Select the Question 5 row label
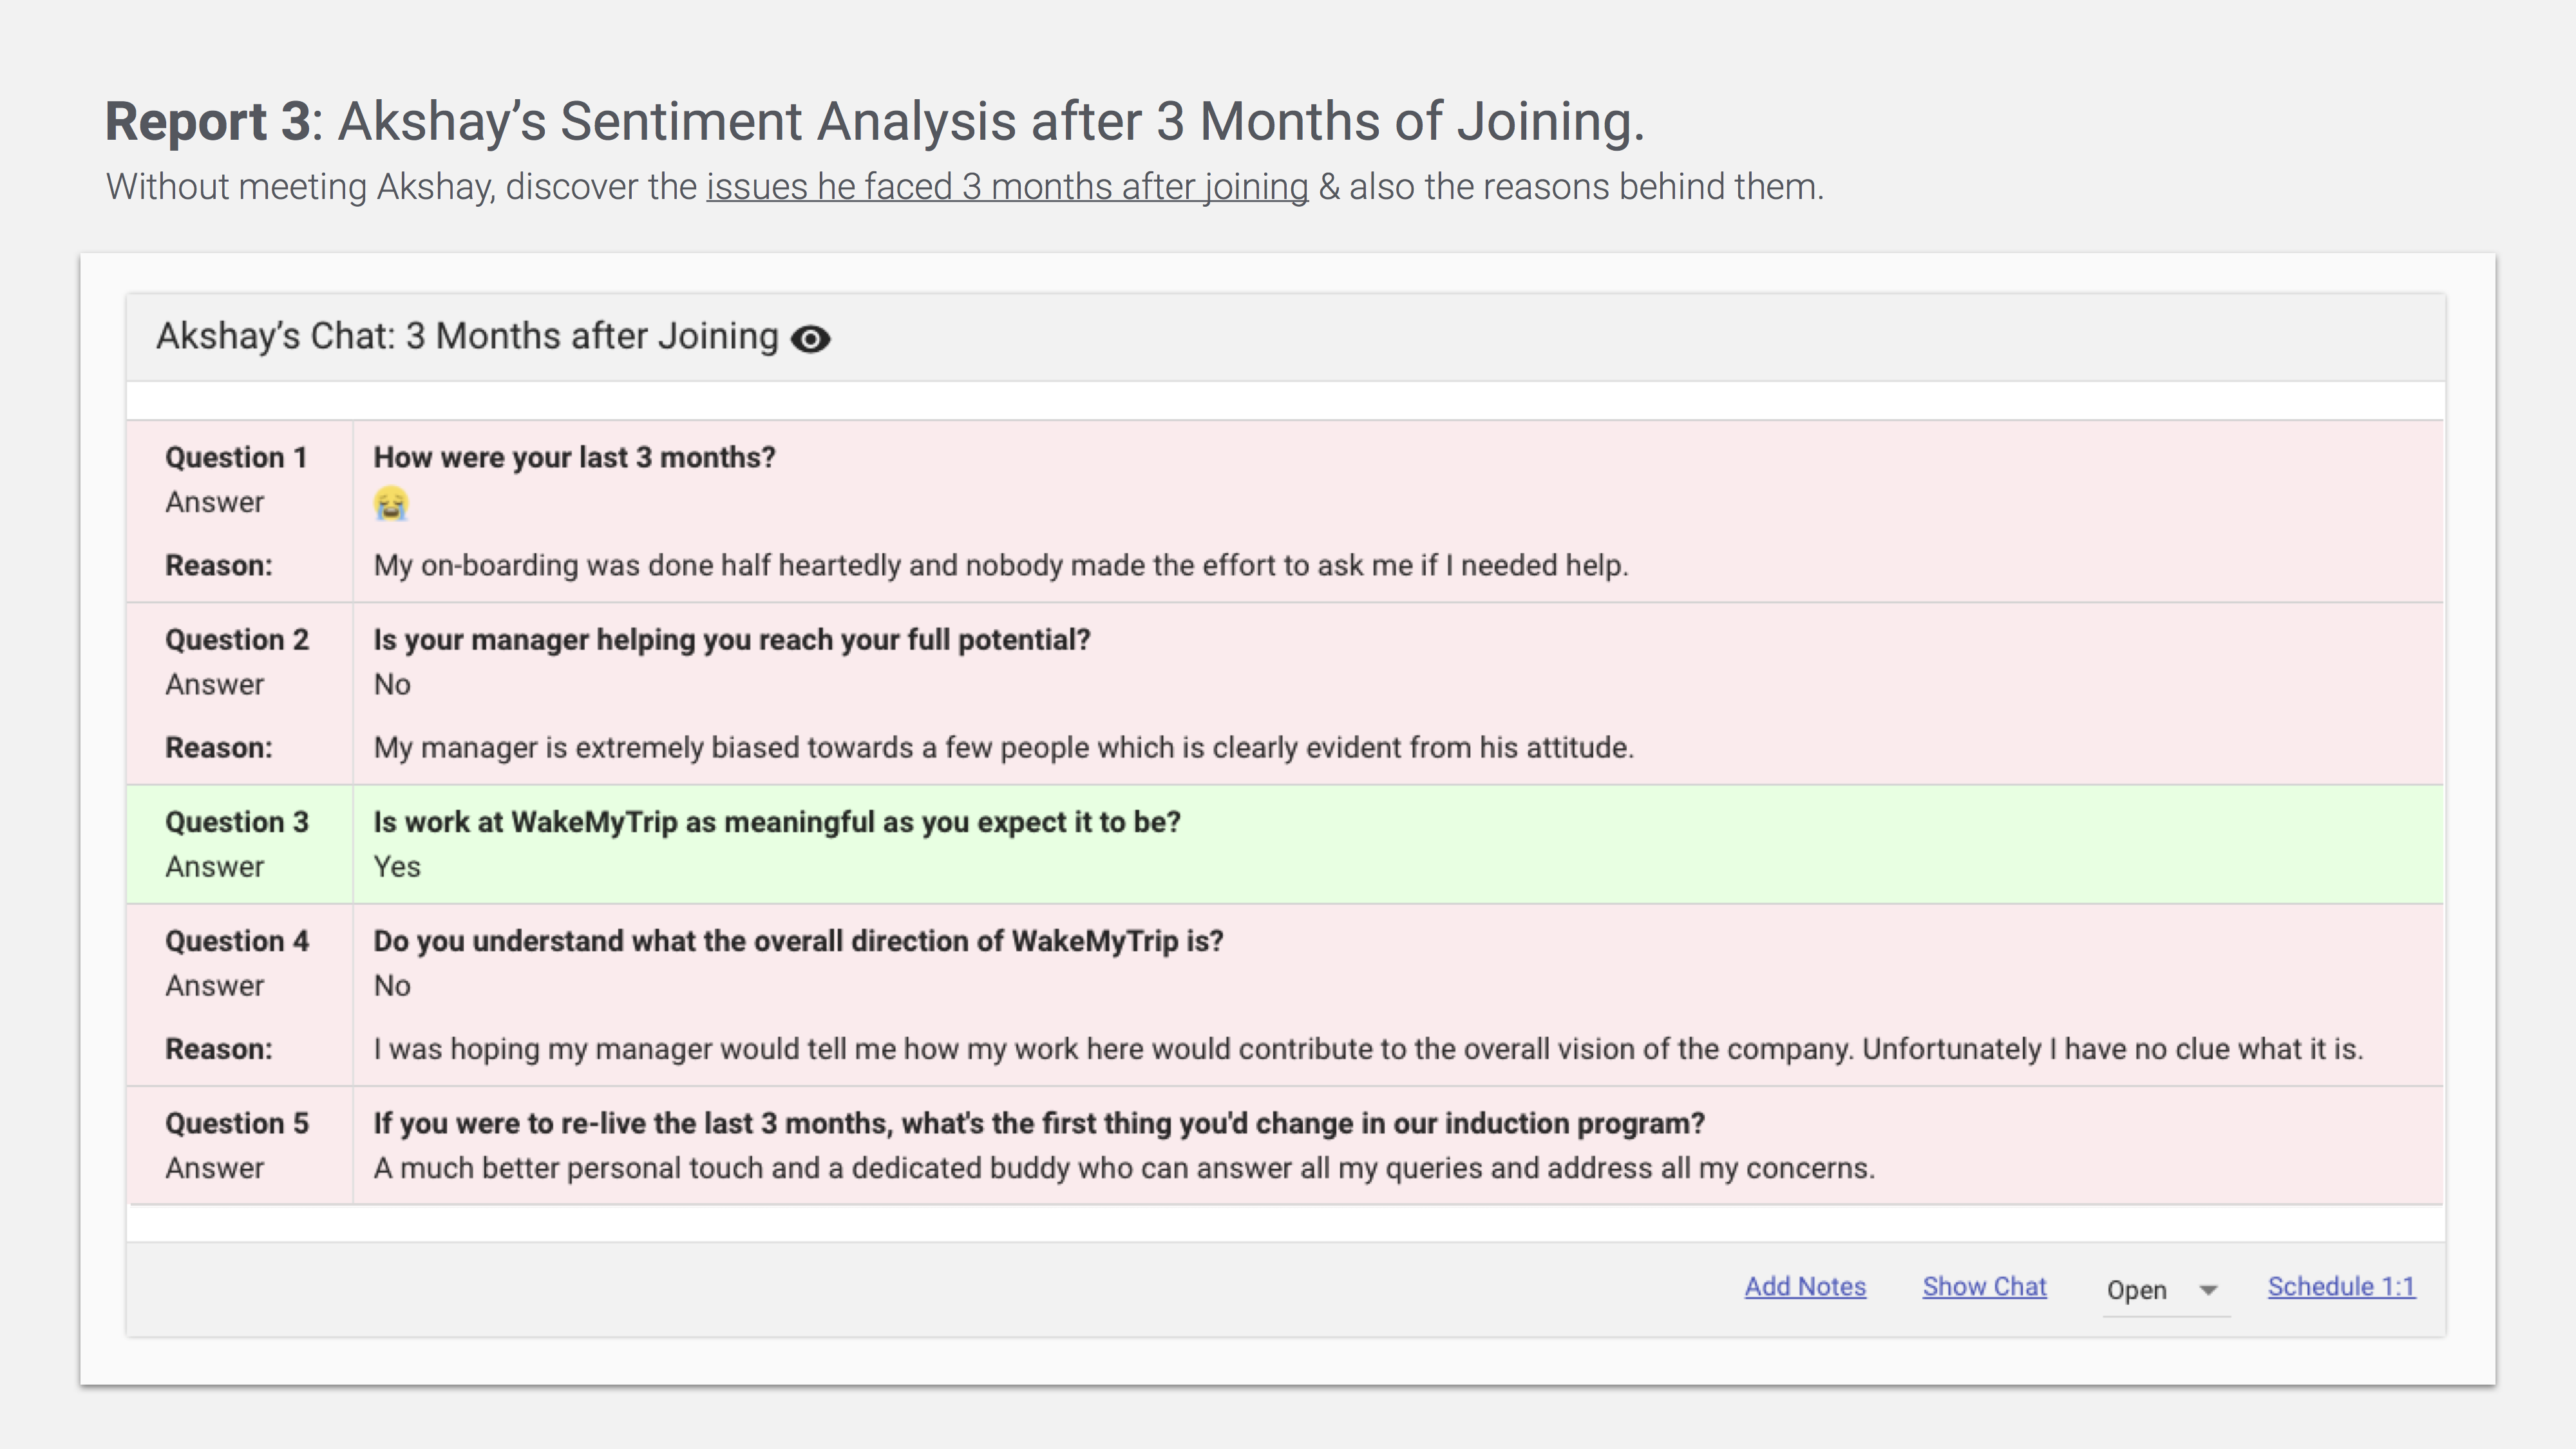Image resolution: width=2576 pixels, height=1449 pixels. pyautogui.click(x=237, y=1123)
